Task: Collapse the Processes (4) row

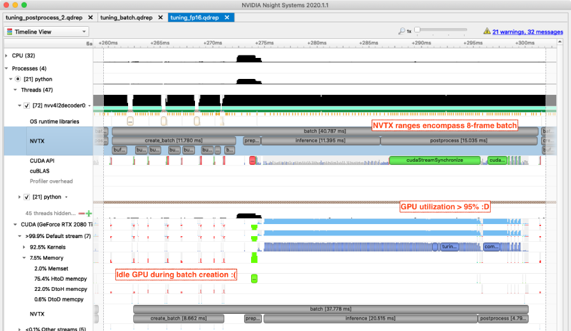Action: pyautogui.click(x=6, y=68)
